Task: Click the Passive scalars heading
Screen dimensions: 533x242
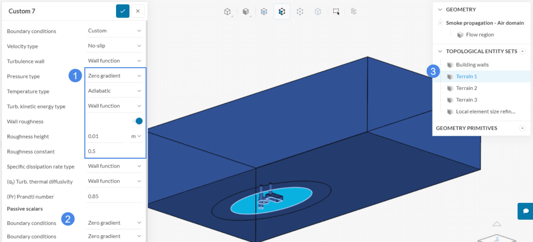Action: 25,209
